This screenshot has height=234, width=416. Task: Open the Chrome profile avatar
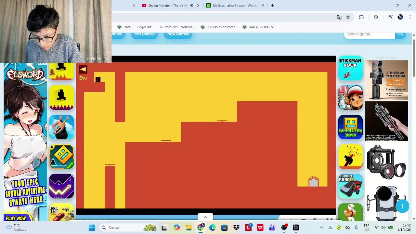pyautogui.click(x=400, y=17)
